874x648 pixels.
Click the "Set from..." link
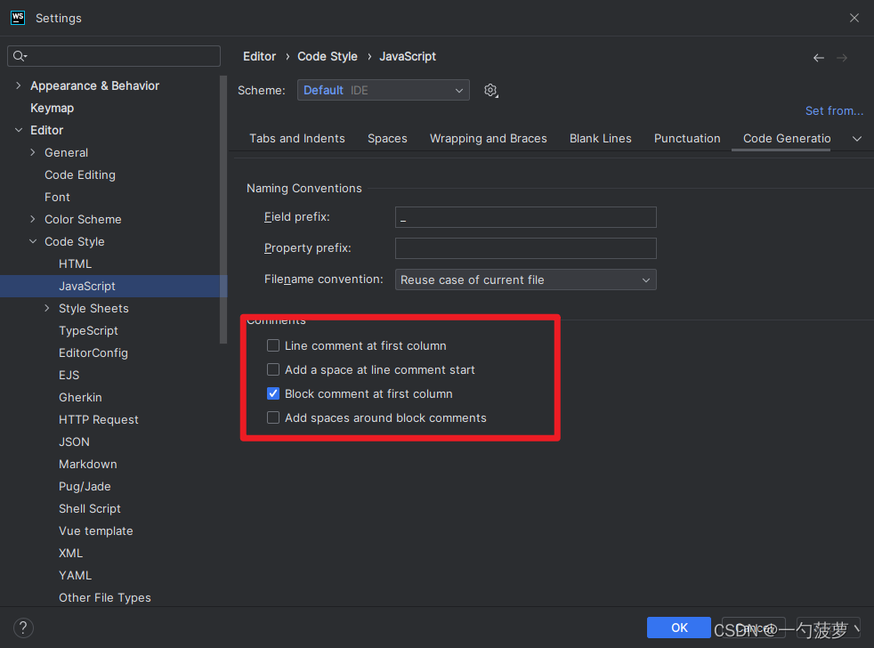[834, 110]
